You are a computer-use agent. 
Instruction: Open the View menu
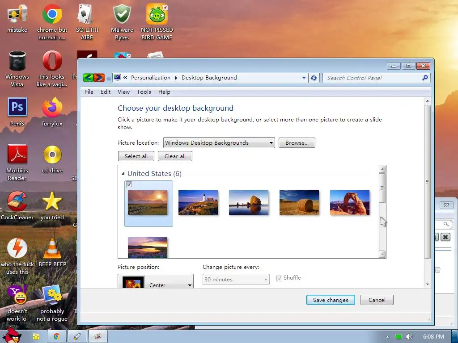pyautogui.click(x=123, y=92)
